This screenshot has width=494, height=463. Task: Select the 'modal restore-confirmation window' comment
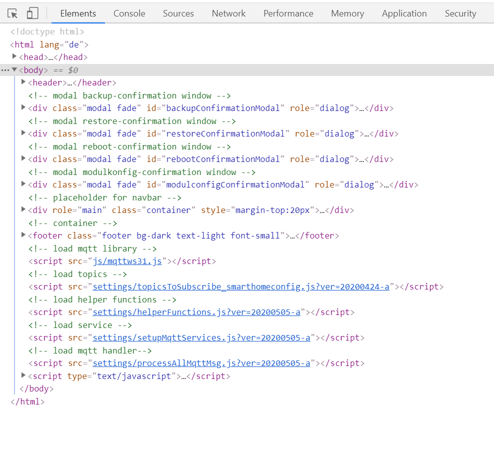tap(132, 121)
